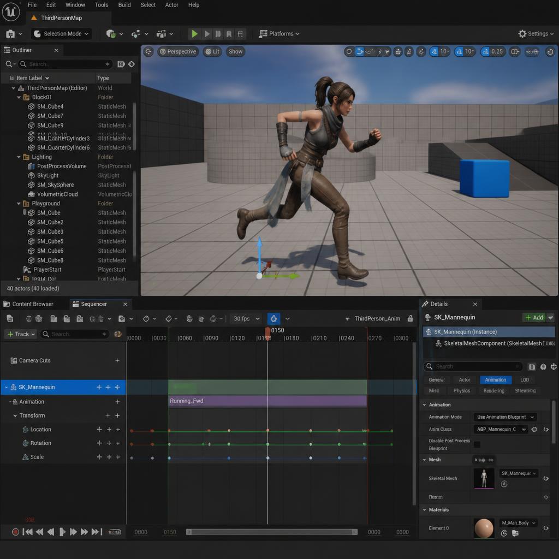Collapse the Playground folder
Image resolution: width=559 pixels, height=559 pixels.
pos(19,204)
